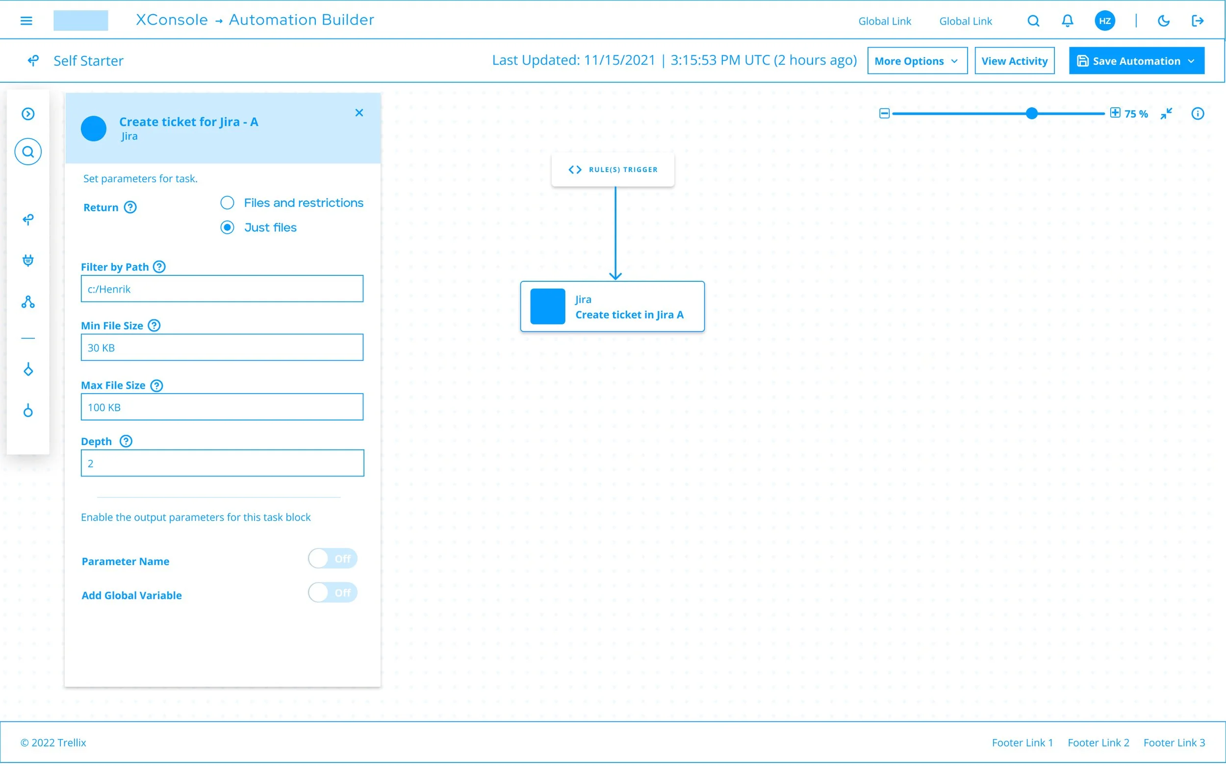
Task: Select the sidebar circle end node icon
Action: pos(28,410)
